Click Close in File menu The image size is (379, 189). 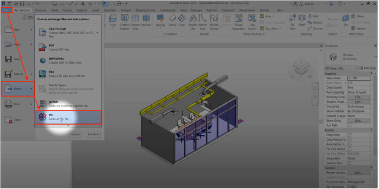pyautogui.click(x=18, y=119)
